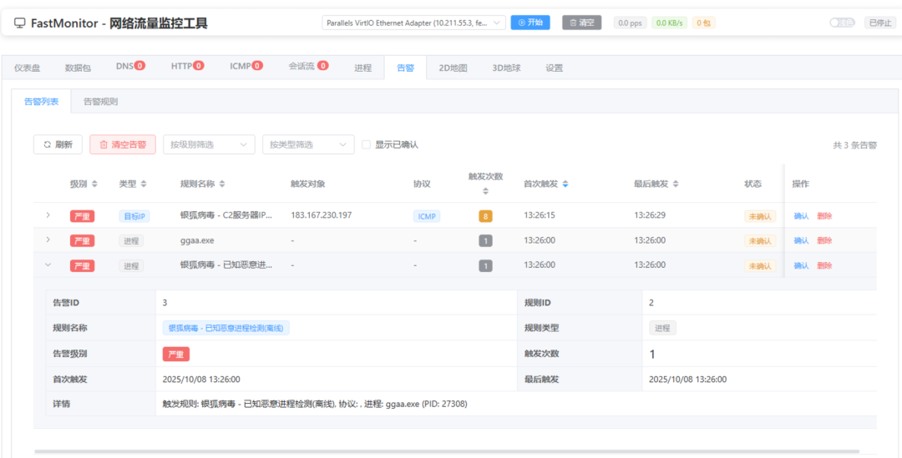
Task: Confirm the ggaa.exe alert
Action: coord(801,241)
